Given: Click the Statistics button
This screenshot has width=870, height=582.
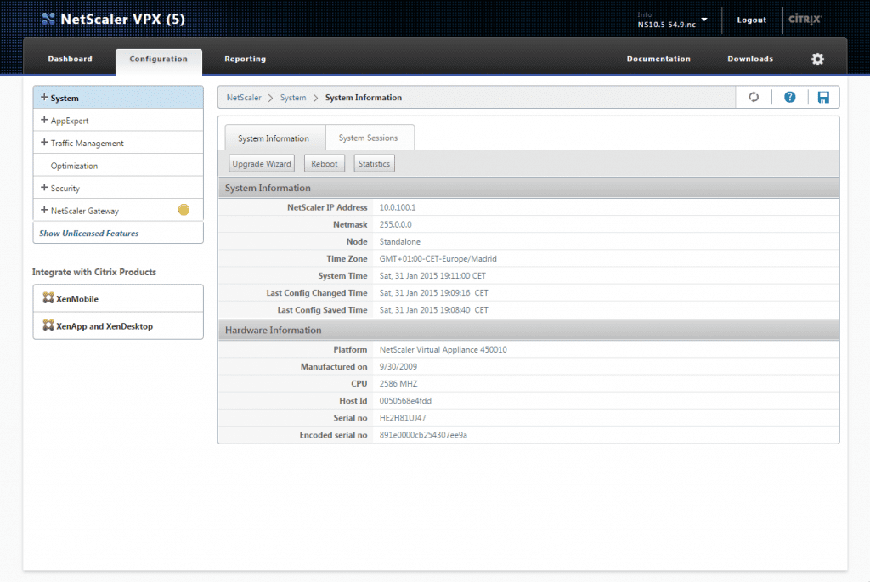Looking at the screenshot, I should 374,163.
